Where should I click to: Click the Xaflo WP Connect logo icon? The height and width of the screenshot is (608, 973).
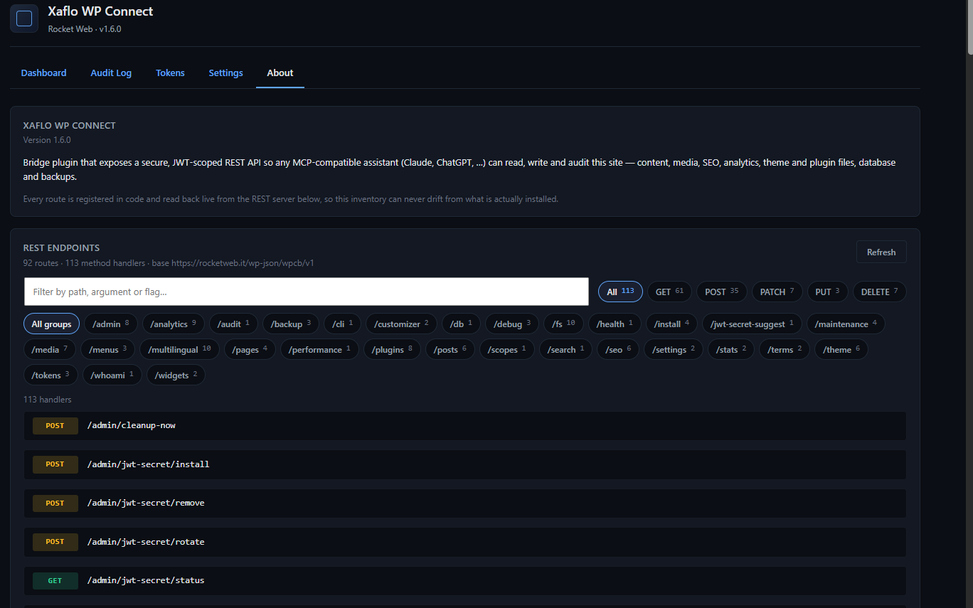coord(24,18)
